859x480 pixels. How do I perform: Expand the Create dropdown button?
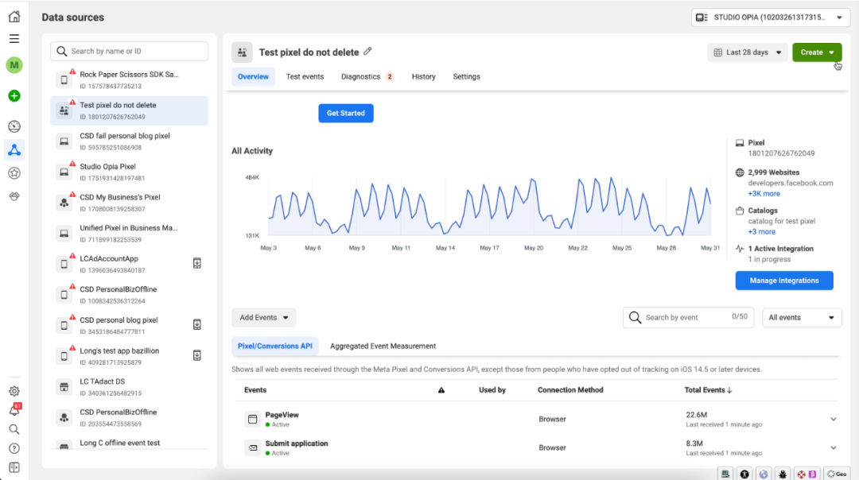(817, 52)
